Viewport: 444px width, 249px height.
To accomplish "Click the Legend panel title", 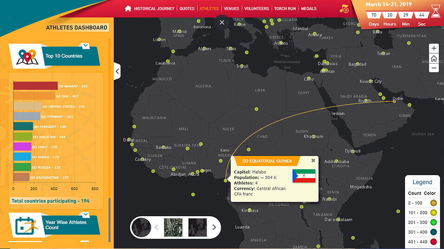I will point(422,182).
